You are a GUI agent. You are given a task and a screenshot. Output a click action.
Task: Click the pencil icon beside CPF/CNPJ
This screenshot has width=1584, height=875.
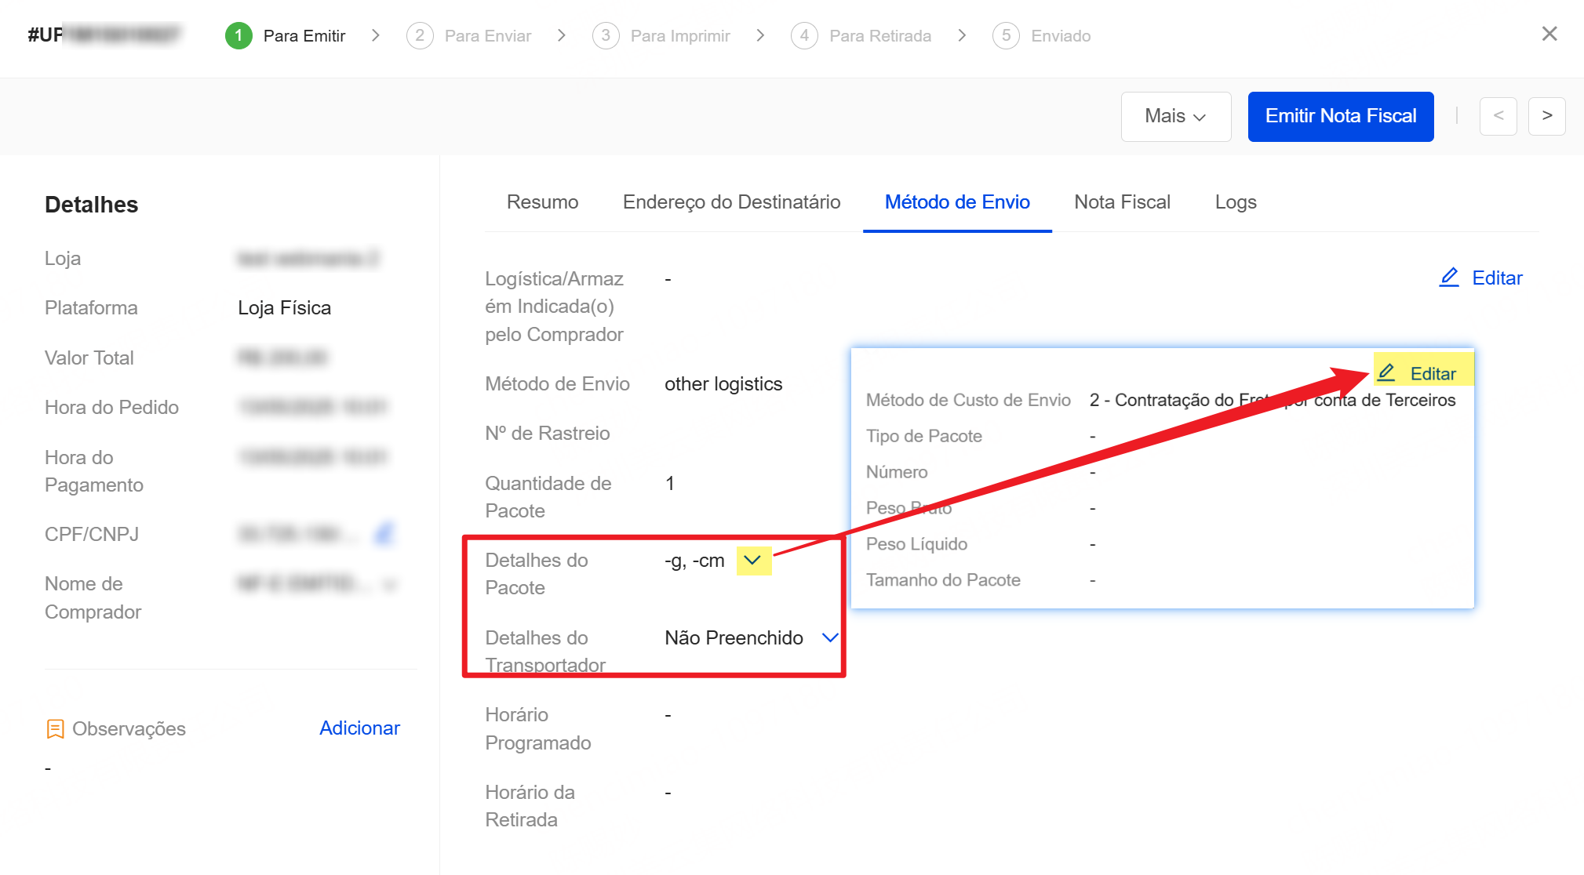click(x=384, y=535)
